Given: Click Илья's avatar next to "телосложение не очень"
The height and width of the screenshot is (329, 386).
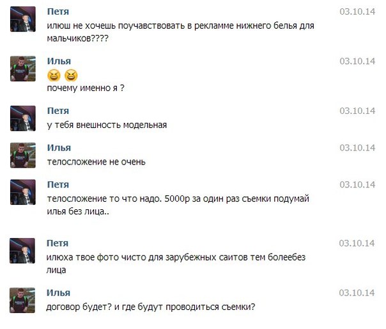Looking at the screenshot, I should coord(22,155).
